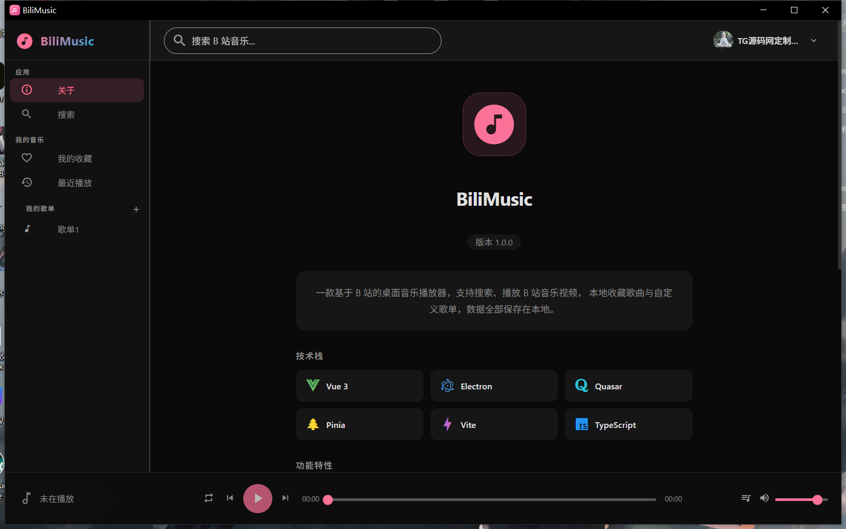Skip to the previous track
The width and height of the screenshot is (846, 529).
tap(230, 498)
